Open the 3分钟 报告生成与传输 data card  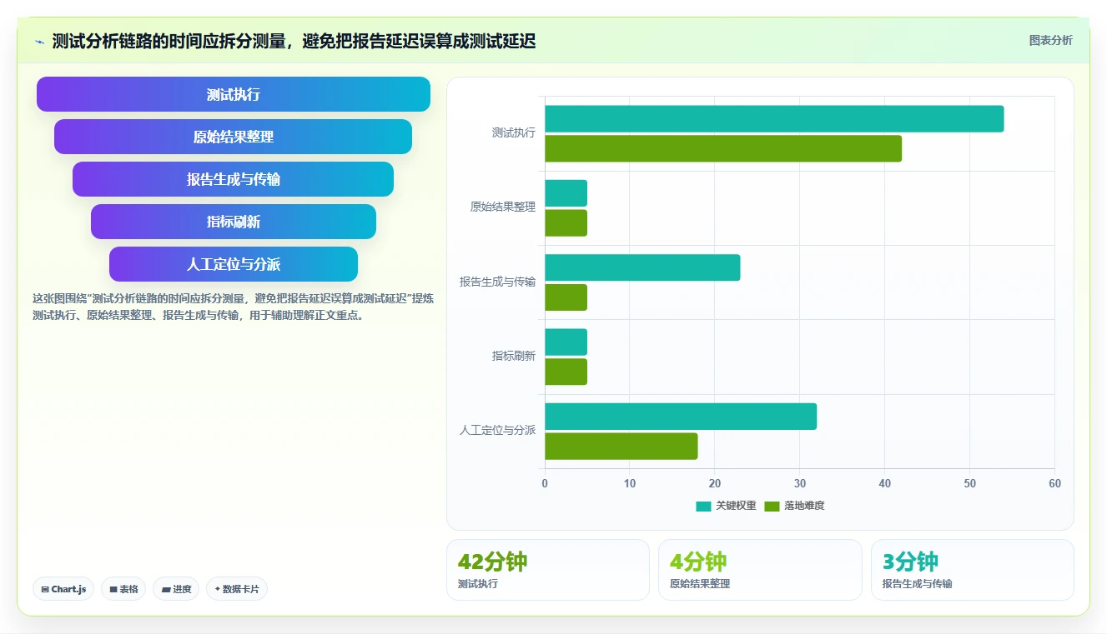973,570
